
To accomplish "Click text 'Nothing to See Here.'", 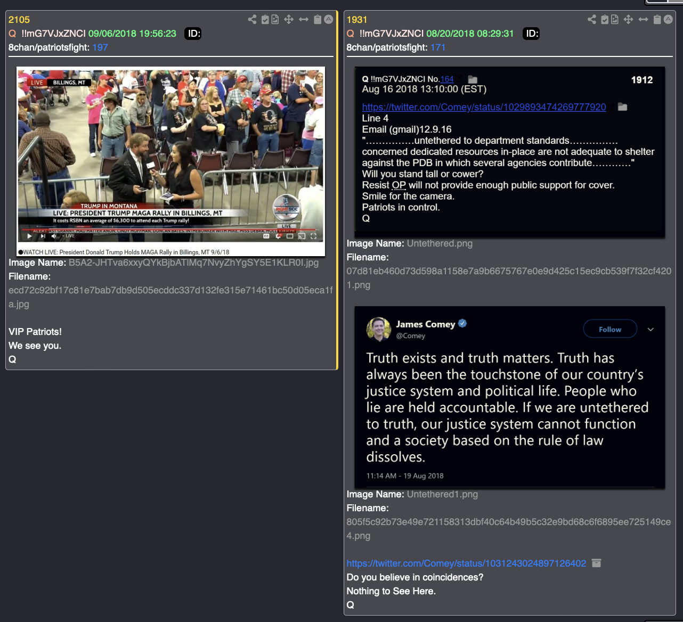I will coord(391,591).
